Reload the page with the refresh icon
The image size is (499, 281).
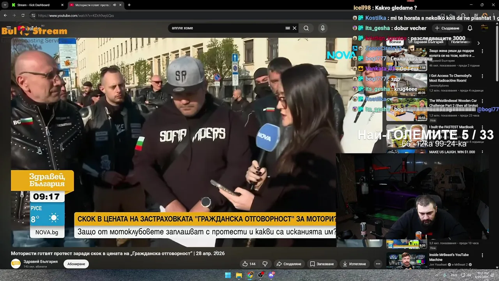pyautogui.click(x=23, y=15)
